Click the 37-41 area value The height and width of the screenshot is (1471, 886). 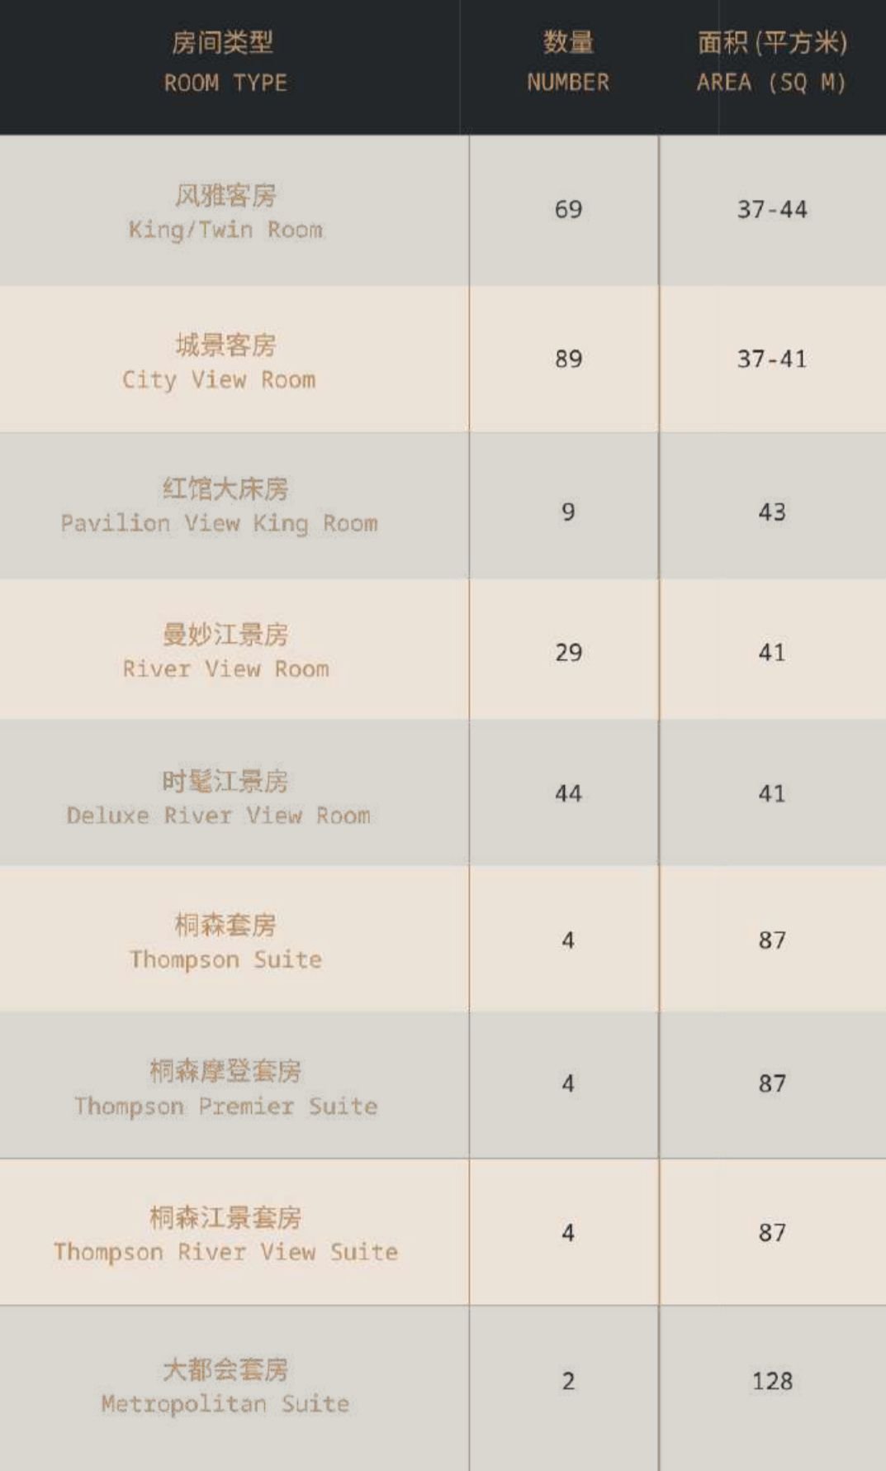click(x=772, y=359)
